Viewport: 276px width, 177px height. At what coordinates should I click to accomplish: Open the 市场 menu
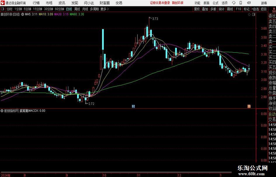pyautogui.click(x=49, y=3)
